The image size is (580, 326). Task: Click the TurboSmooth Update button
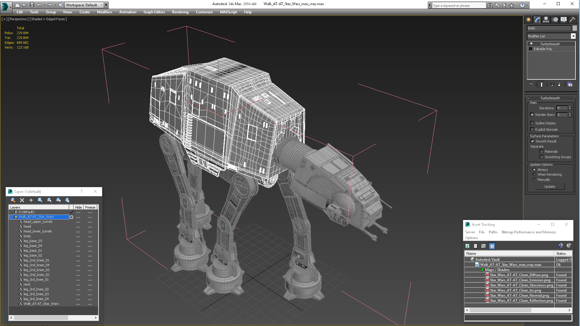[x=550, y=187]
